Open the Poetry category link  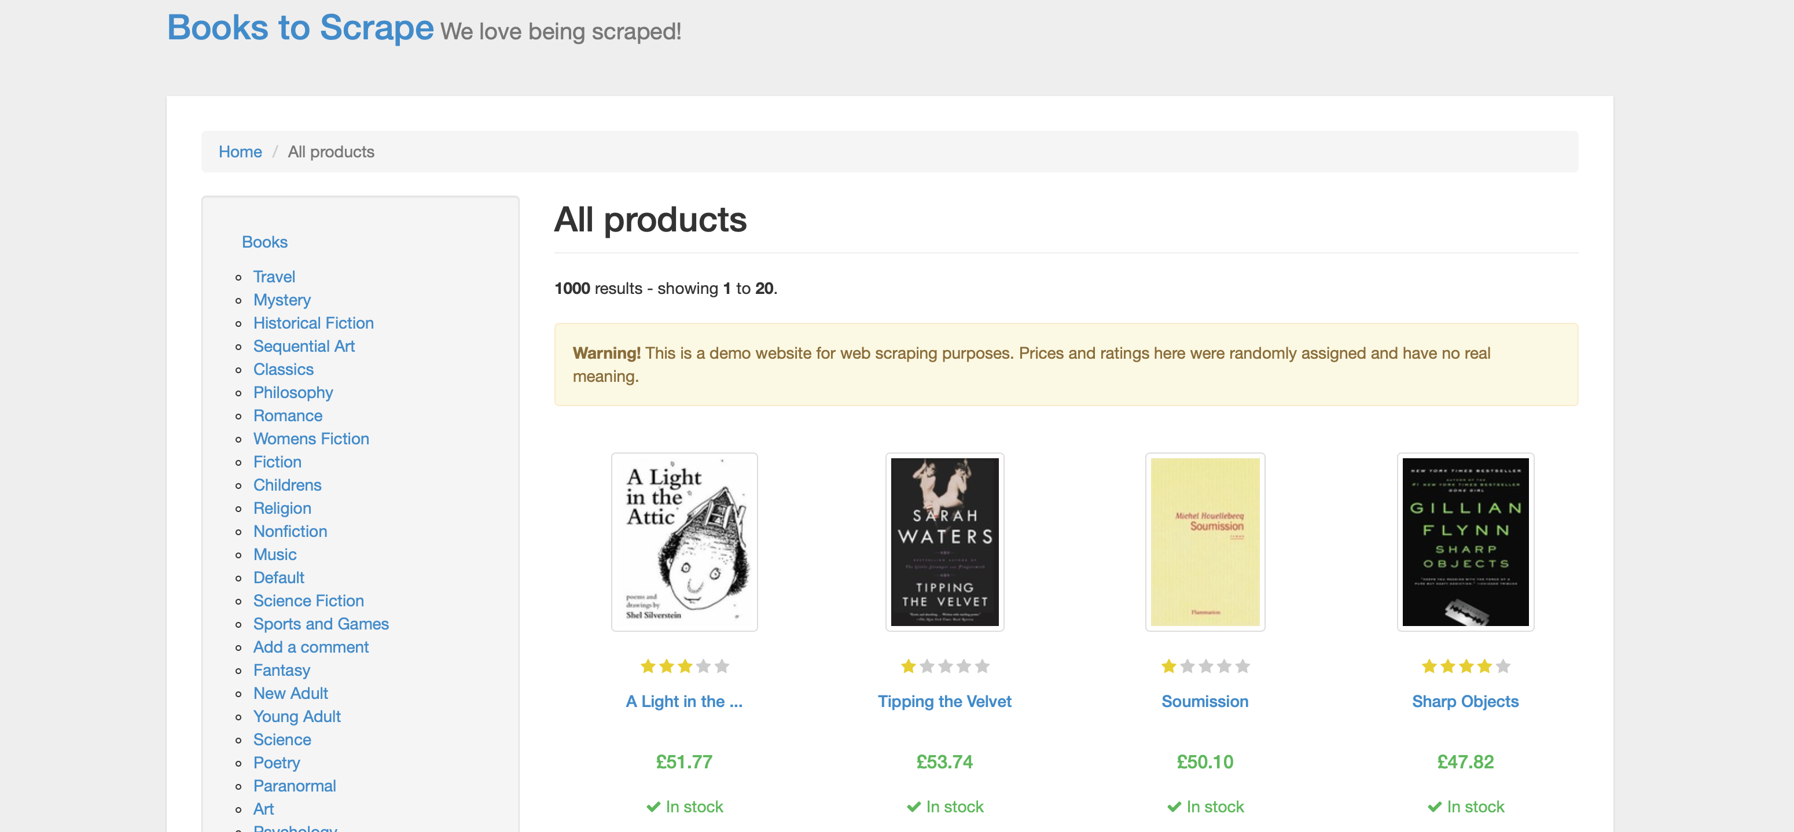(277, 763)
